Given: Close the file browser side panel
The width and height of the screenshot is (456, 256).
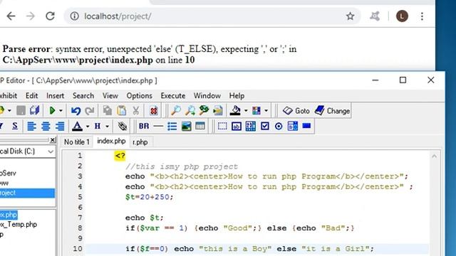Looking at the screenshot, I should [x=53, y=140].
